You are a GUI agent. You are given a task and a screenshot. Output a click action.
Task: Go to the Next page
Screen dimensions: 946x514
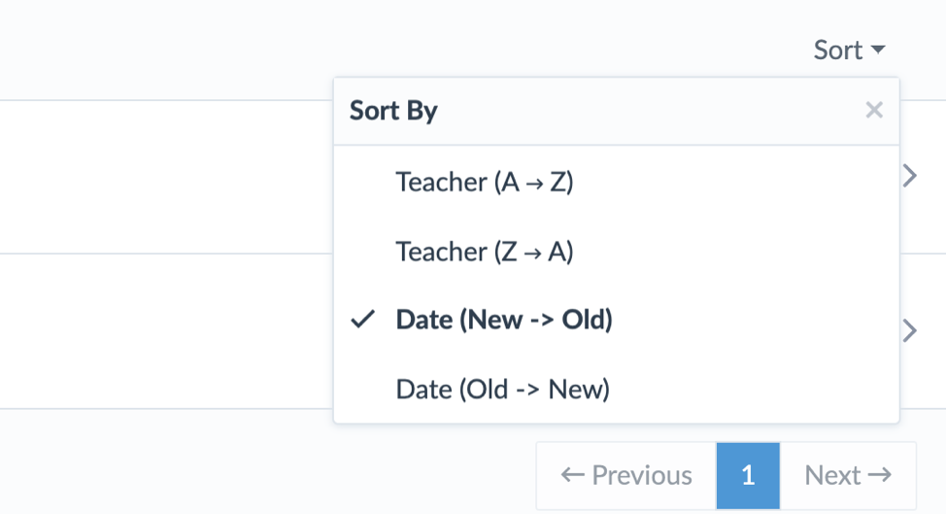click(848, 475)
